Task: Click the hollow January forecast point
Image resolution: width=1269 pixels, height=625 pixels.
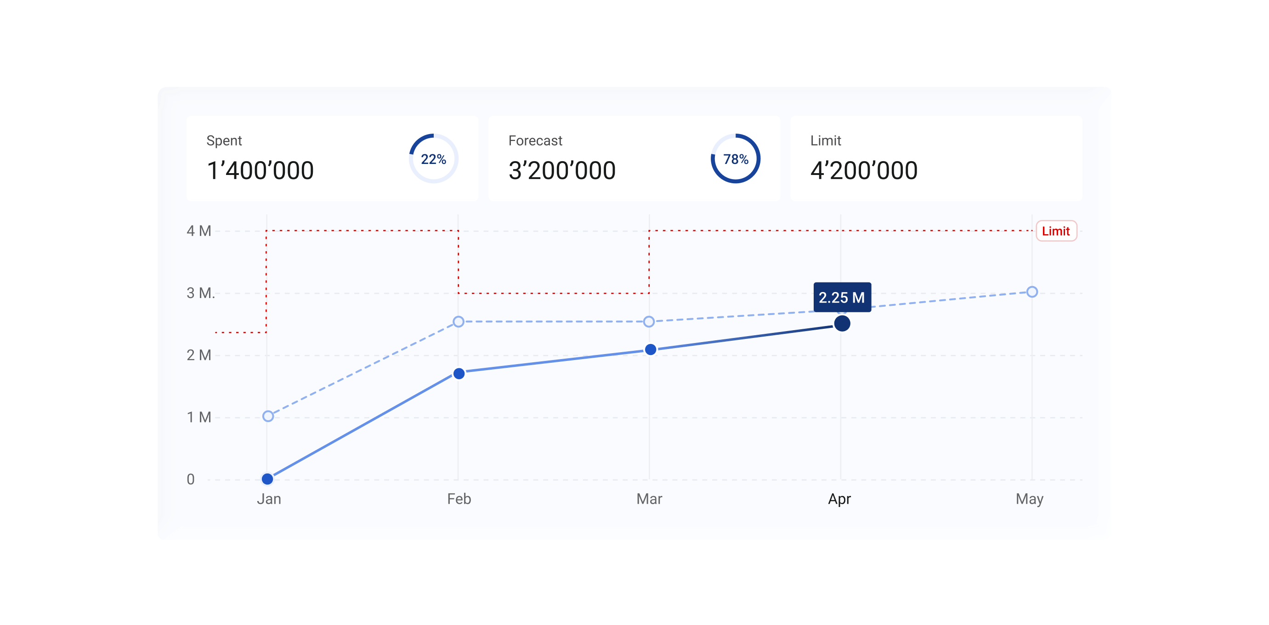Action: point(268,416)
